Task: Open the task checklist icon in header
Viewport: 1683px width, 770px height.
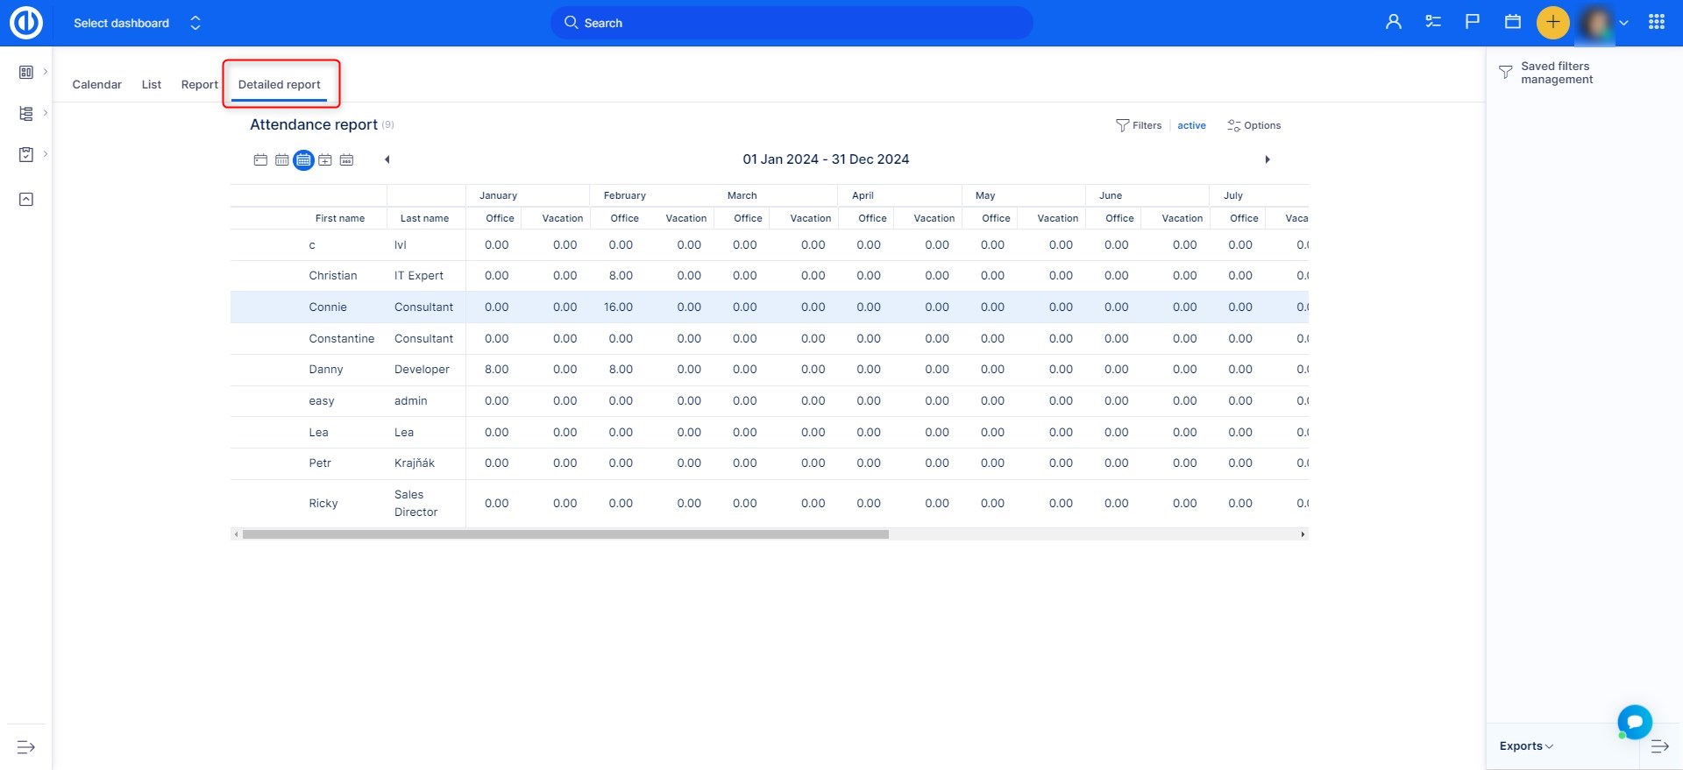Action: coord(1433,23)
